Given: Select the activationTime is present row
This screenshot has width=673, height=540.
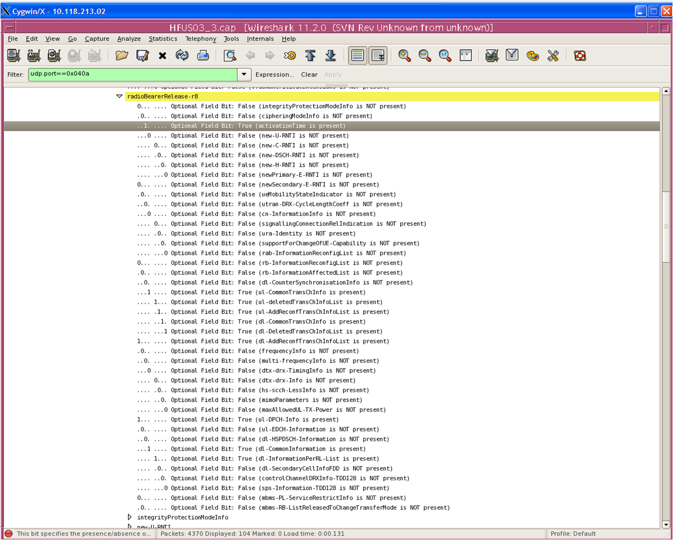Looking at the screenshot, I should click(x=332, y=126).
